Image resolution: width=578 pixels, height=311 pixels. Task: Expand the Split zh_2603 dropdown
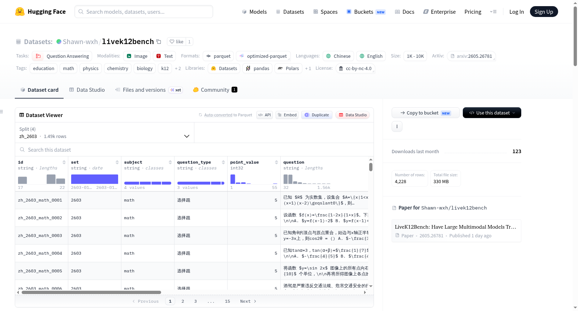104,133
